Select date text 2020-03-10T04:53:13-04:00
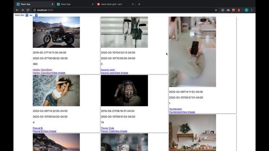Image resolution: width=269 pixels, height=151 pixels. [118, 52]
